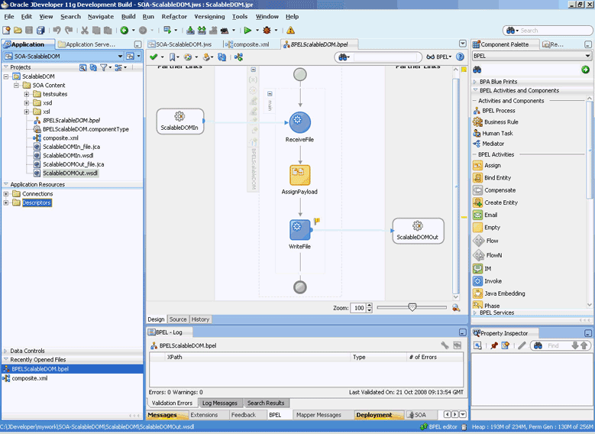The height and width of the screenshot is (434, 595).
Task: Select the ScalableDOMOut partner link
Action: click(x=417, y=231)
